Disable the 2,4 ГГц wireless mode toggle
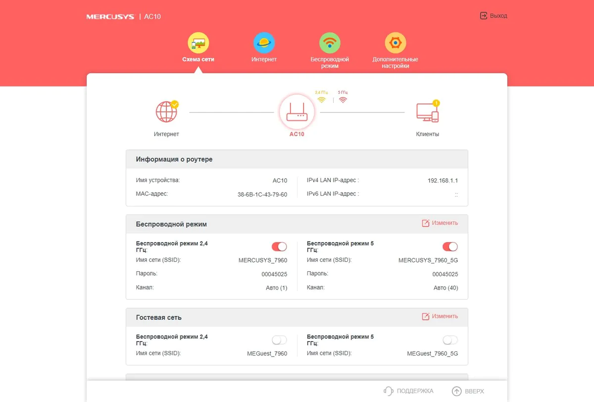Image resolution: width=594 pixels, height=402 pixels. [x=279, y=247]
